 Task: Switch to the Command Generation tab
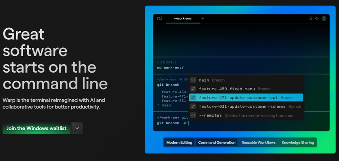(x=217, y=142)
